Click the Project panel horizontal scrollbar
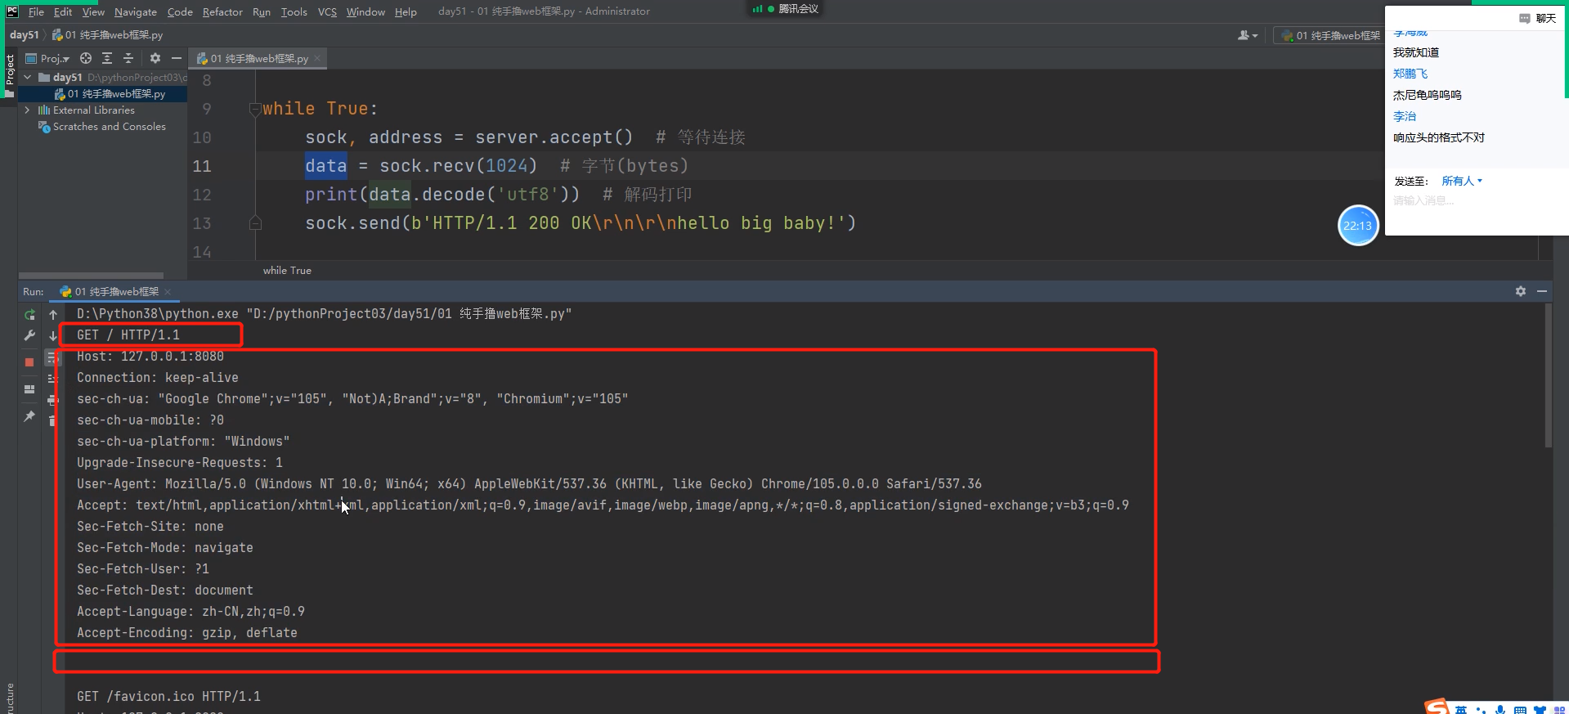 coord(91,276)
